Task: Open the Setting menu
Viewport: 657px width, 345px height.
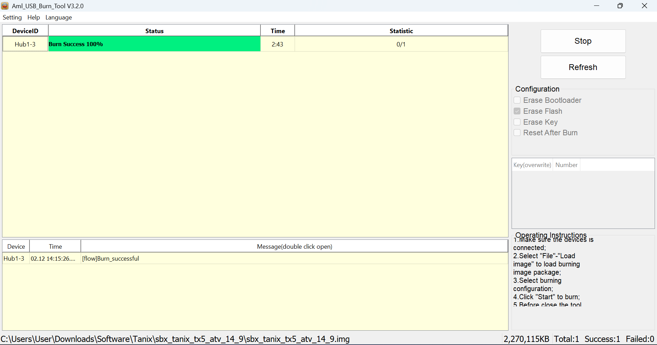Action: [x=12, y=17]
